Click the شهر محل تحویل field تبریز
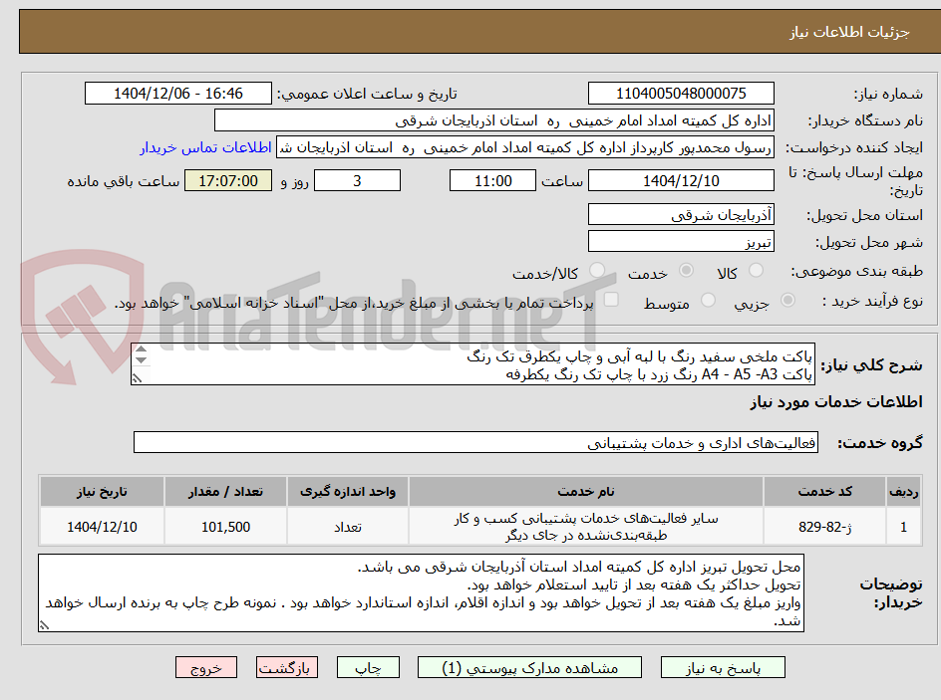This screenshot has height=700, width=941. tap(681, 242)
